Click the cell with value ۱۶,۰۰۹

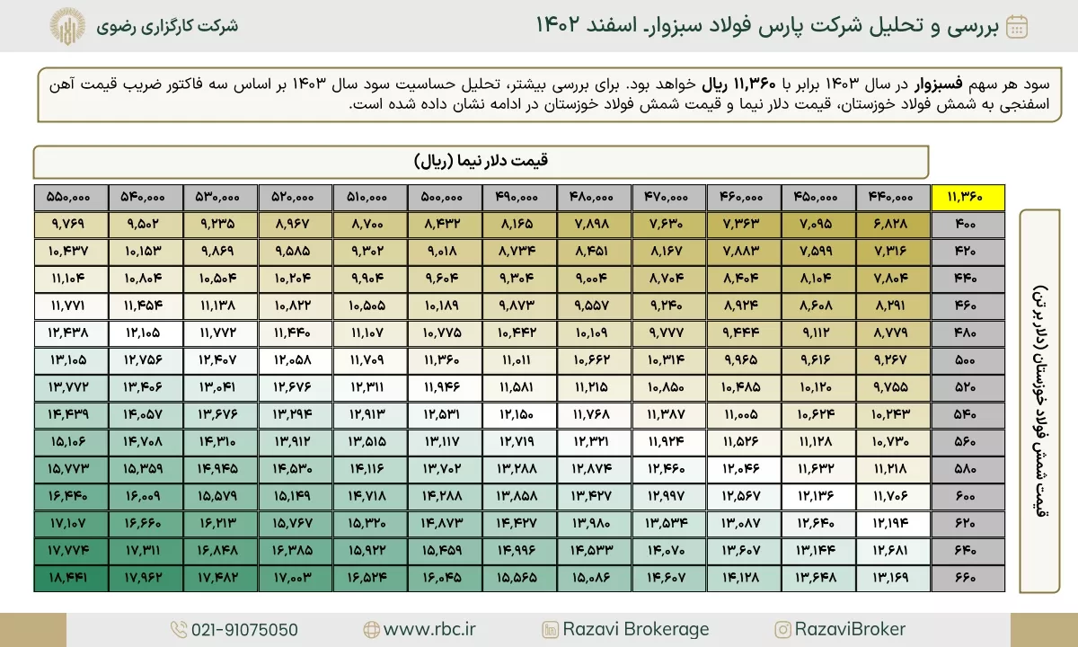click(146, 496)
